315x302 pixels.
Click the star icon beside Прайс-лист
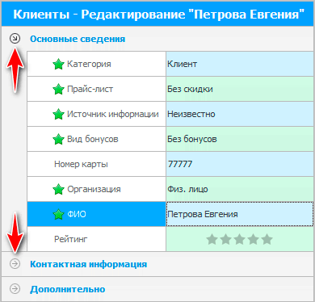pyautogui.click(x=58, y=89)
